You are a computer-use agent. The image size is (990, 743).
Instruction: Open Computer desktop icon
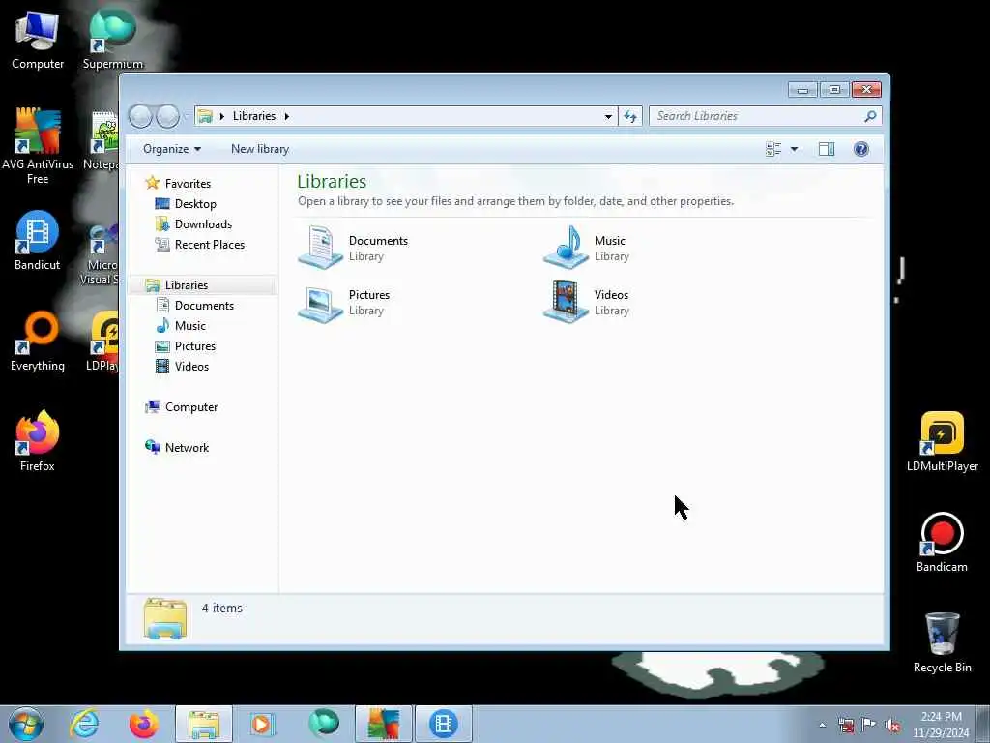[38, 39]
